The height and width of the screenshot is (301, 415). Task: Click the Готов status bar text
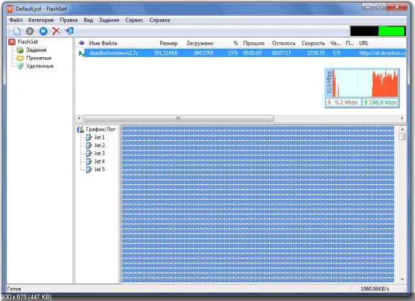[14, 289]
